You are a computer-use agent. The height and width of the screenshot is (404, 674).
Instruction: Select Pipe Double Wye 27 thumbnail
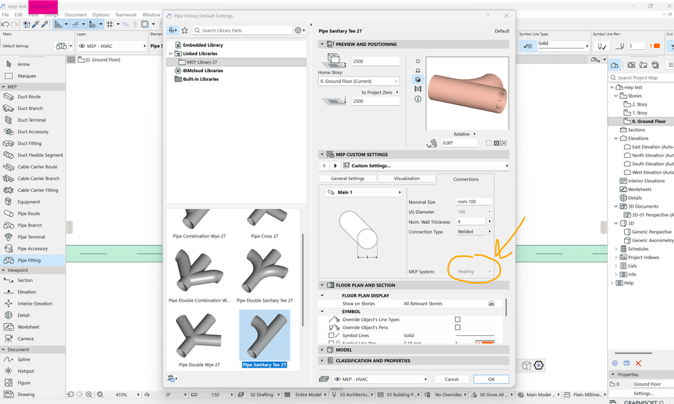(x=199, y=339)
